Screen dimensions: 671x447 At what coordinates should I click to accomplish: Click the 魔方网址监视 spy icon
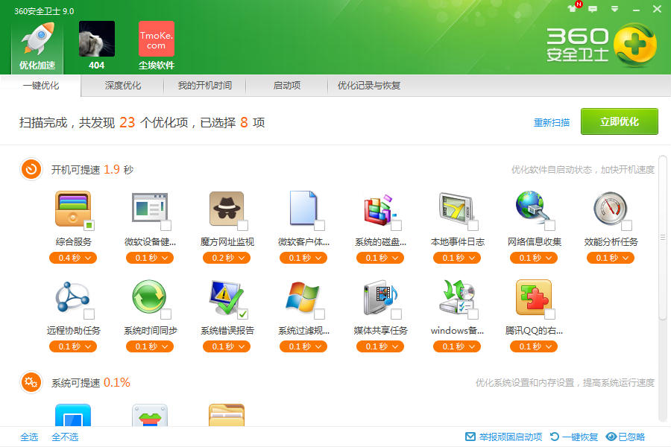tap(227, 209)
